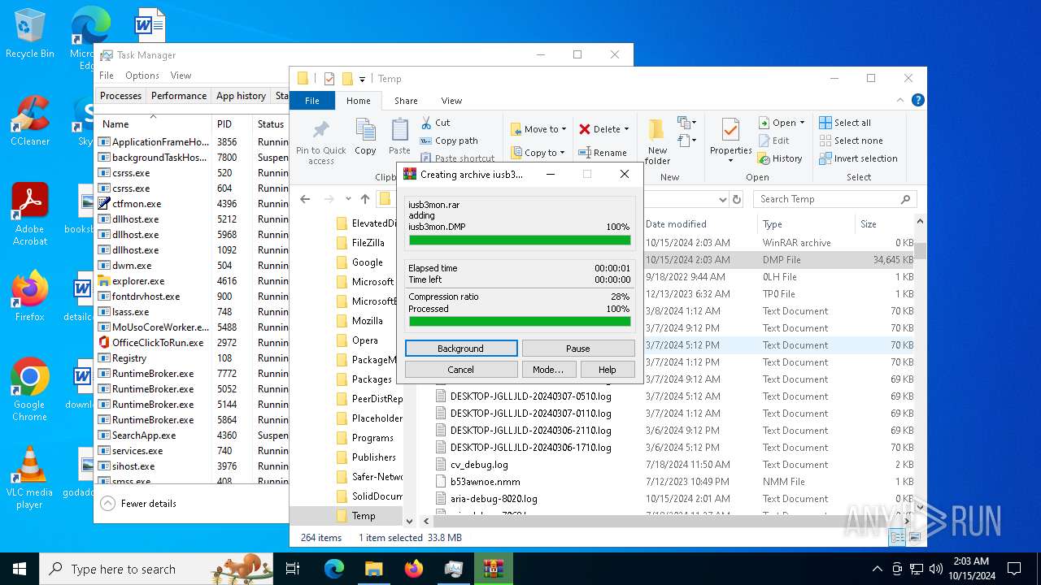Viewport: 1041px width, 585px height.
Task: Open the Recycle Bin desktop icon
Action: (29, 33)
